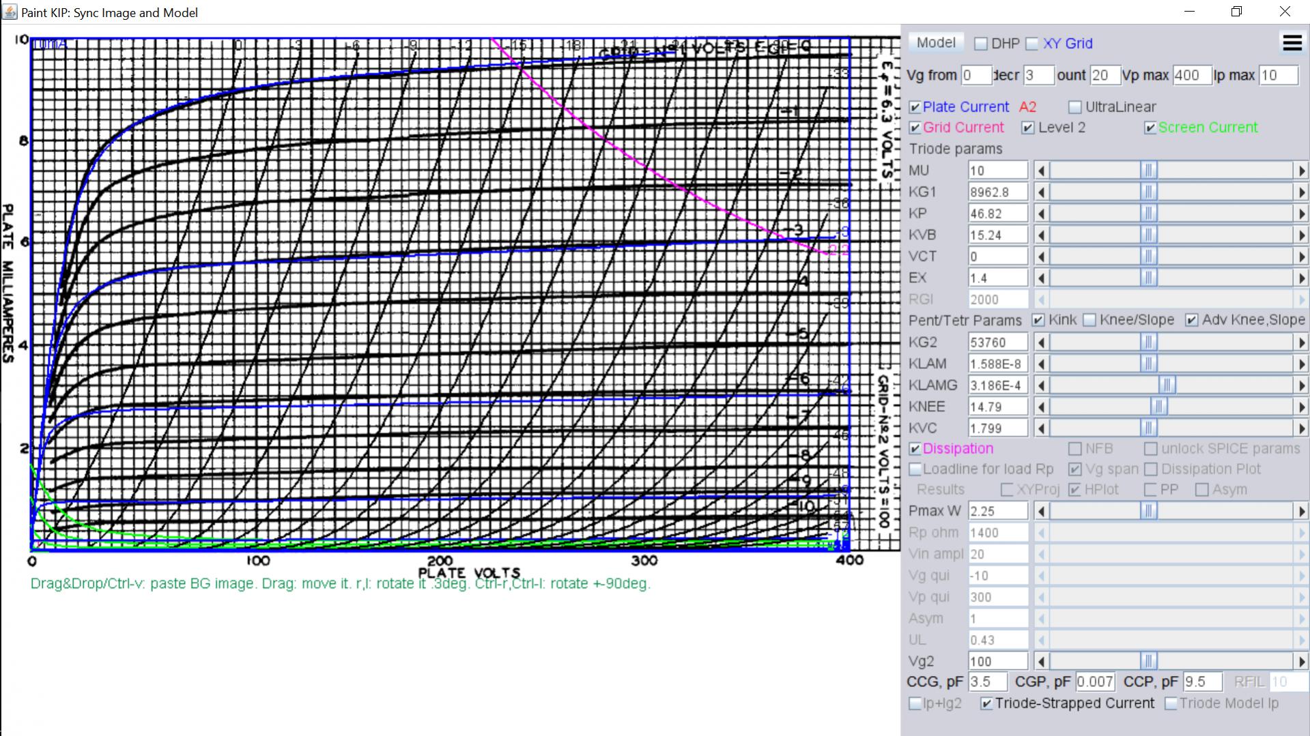Click the Vp max input field
The width and height of the screenshot is (1310, 736).
(1193, 75)
